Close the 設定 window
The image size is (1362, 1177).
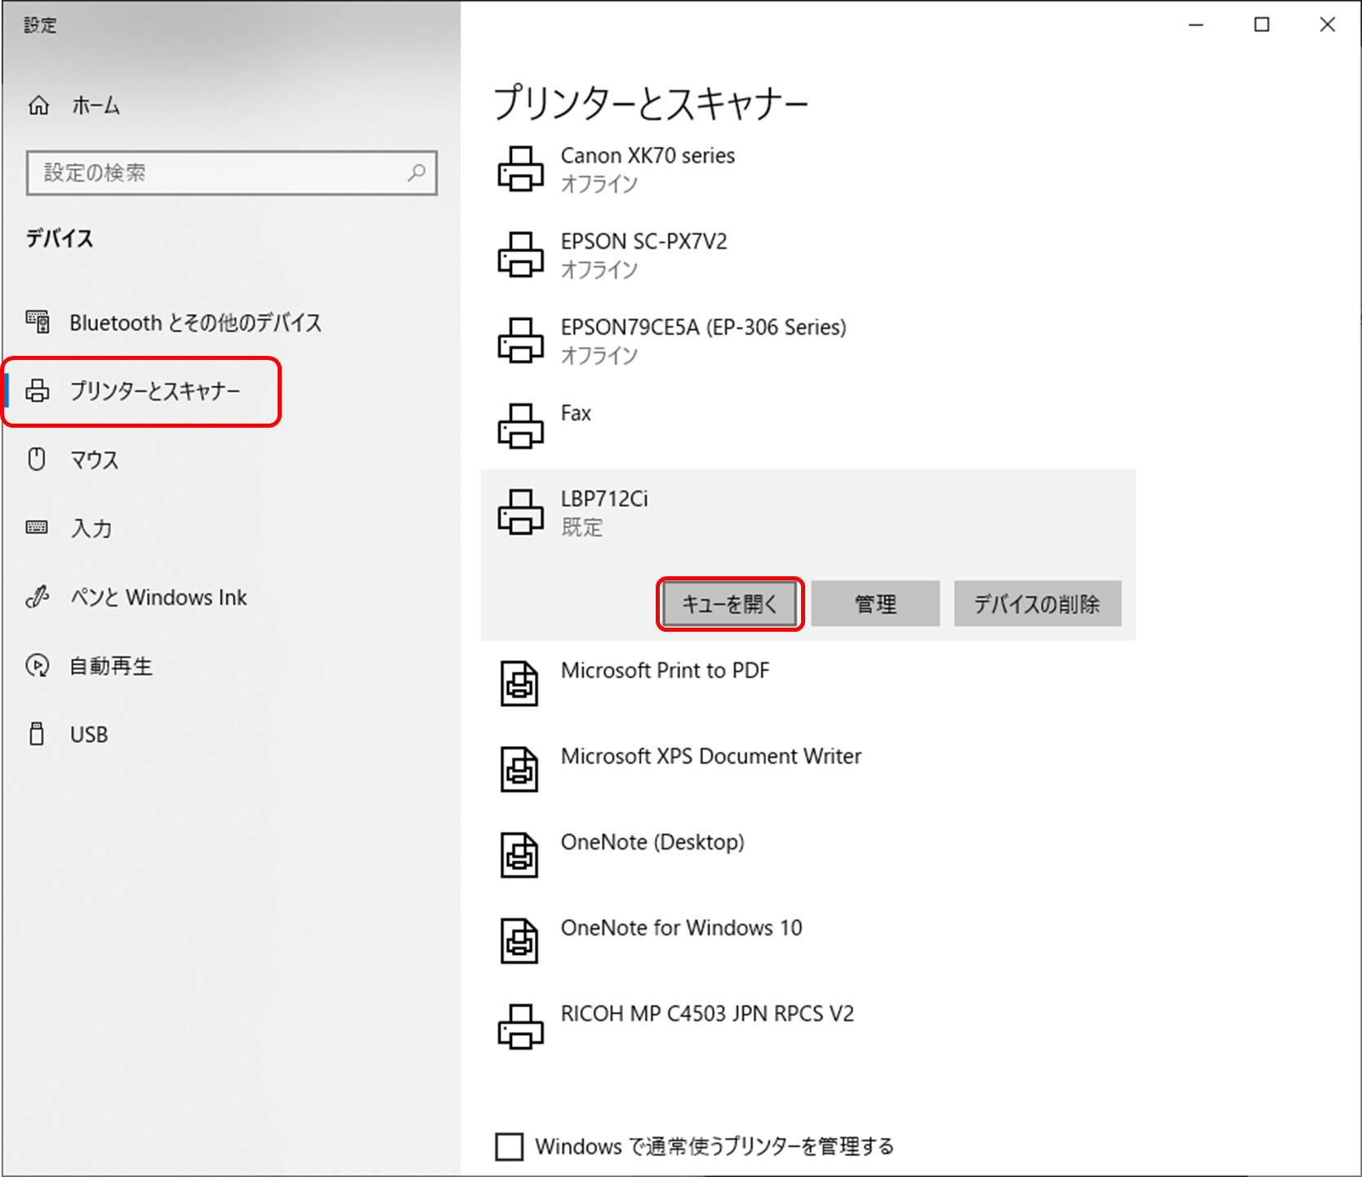point(1328,24)
